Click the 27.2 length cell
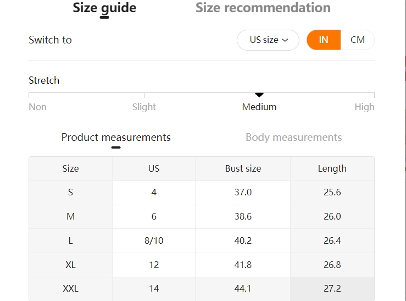The image size is (406, 301). click(x=332, y=288)
